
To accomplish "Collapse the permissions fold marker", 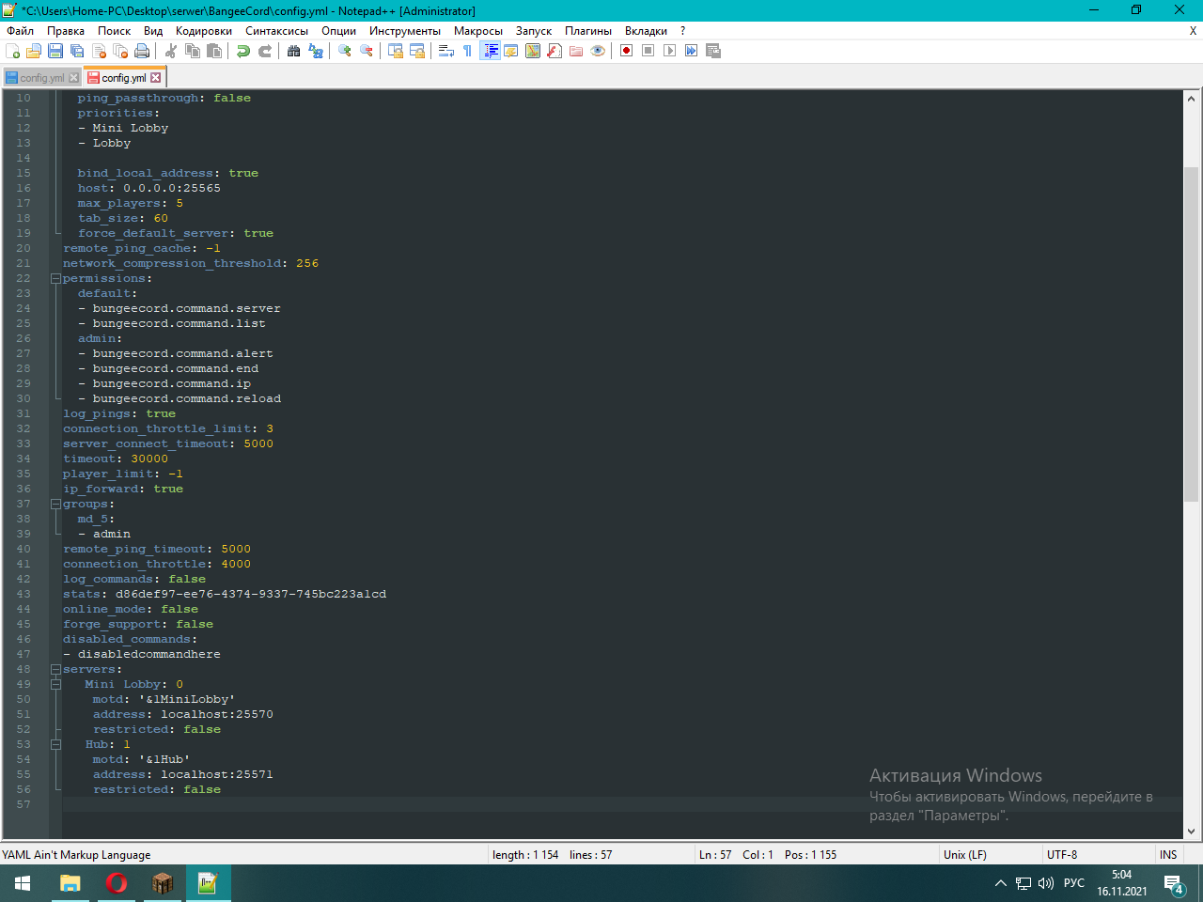I will tap(55, 278).
